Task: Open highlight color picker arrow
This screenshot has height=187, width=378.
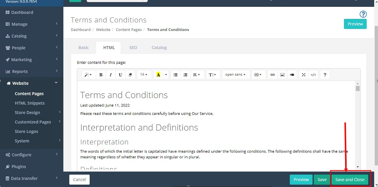Action: click(x=166, y=75)
